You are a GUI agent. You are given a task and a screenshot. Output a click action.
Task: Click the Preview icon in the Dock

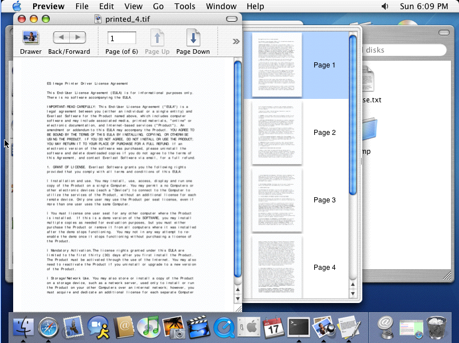(323, 327)
